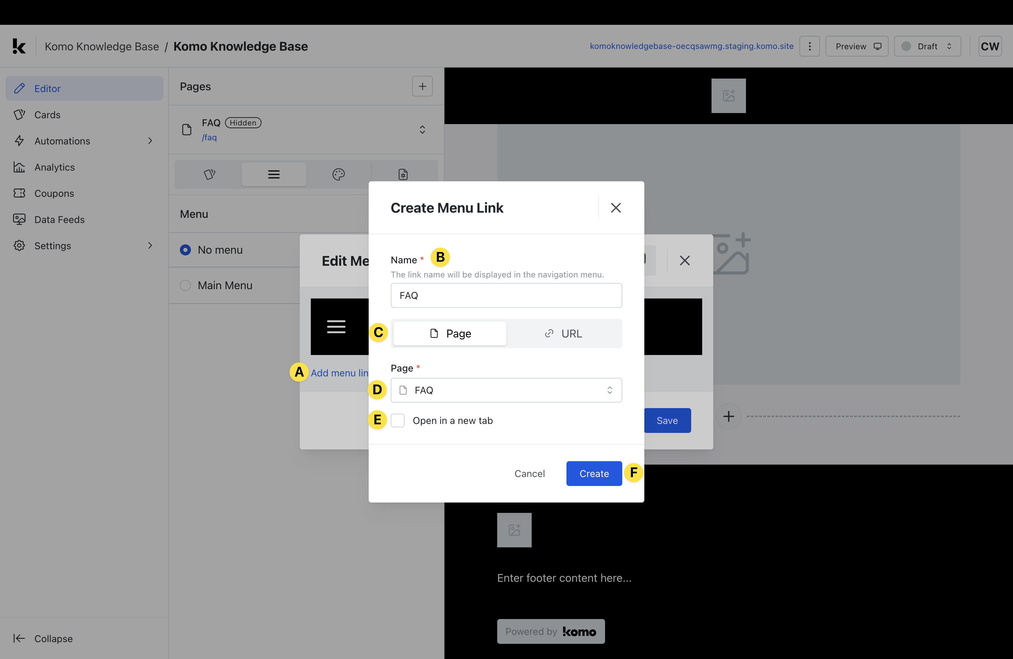Click the page settings star icon
The image size is (1013, 659).
click(403, 174)
